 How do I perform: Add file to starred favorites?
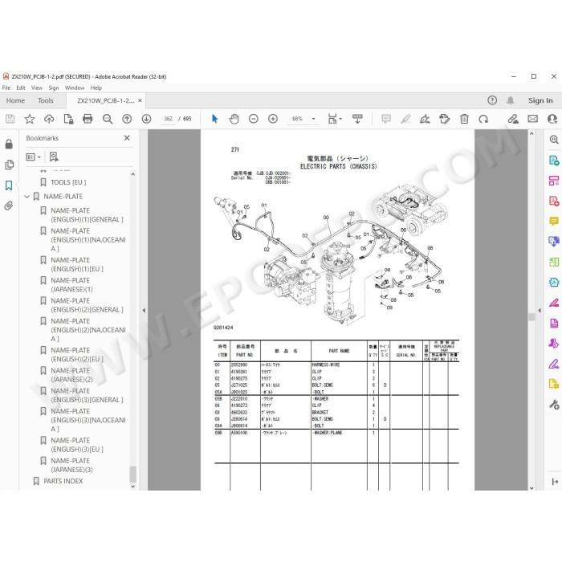coord(30,119)
